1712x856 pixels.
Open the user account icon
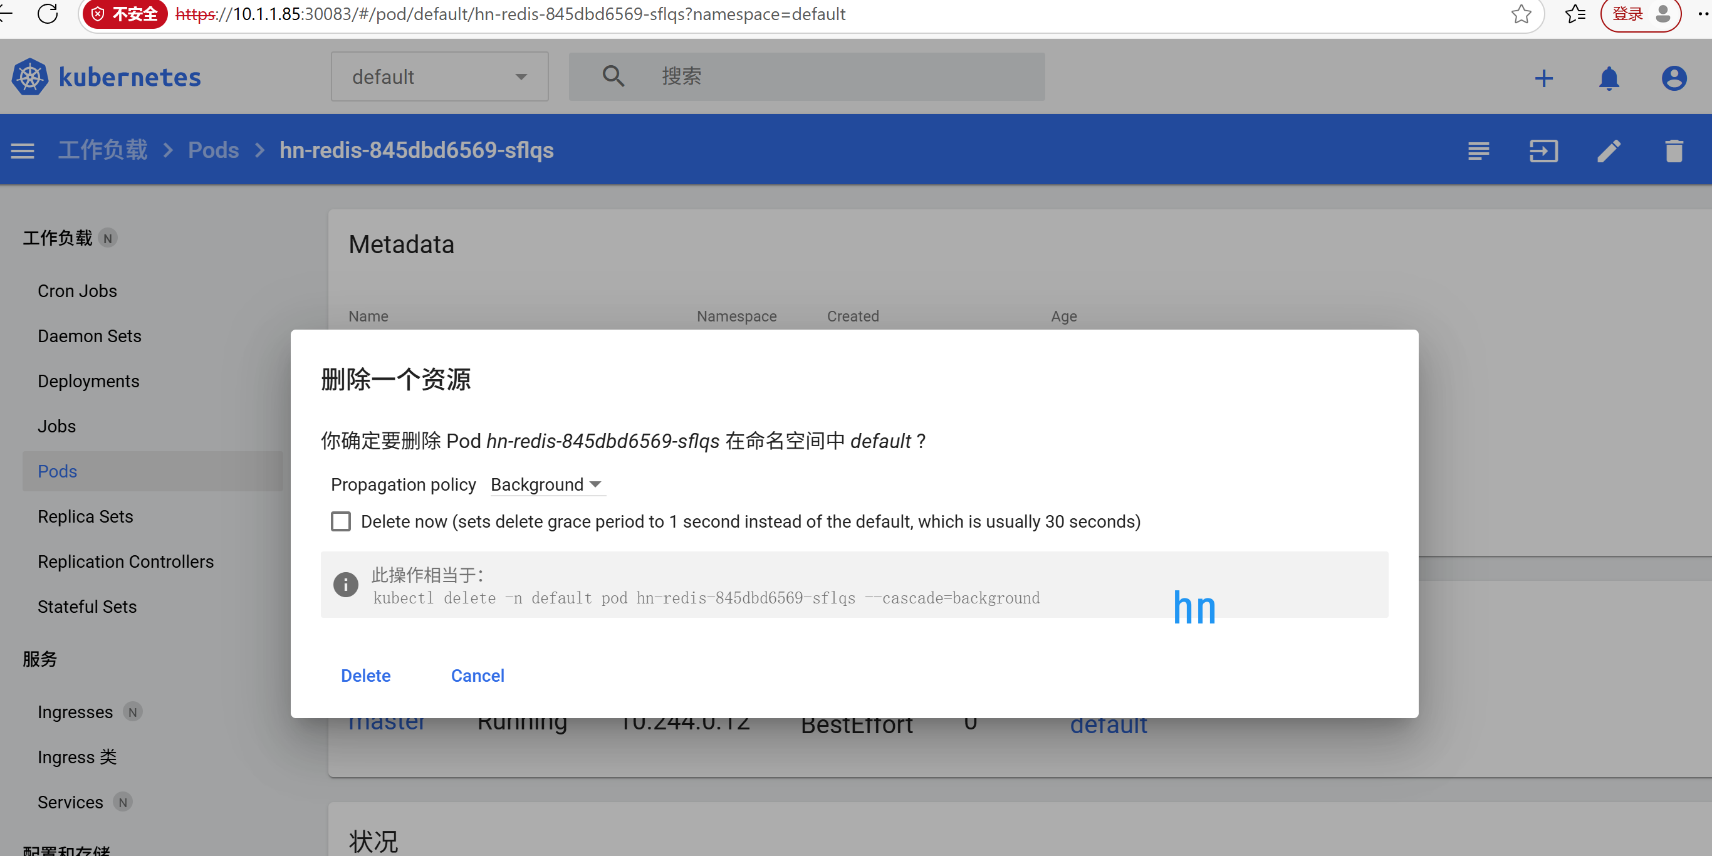click(x=1673, y=78)
